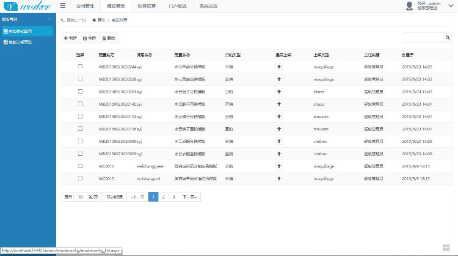
Task: Click the 2015/9/9 18:15 cell in row MC0015
Action: coord(416,178)
